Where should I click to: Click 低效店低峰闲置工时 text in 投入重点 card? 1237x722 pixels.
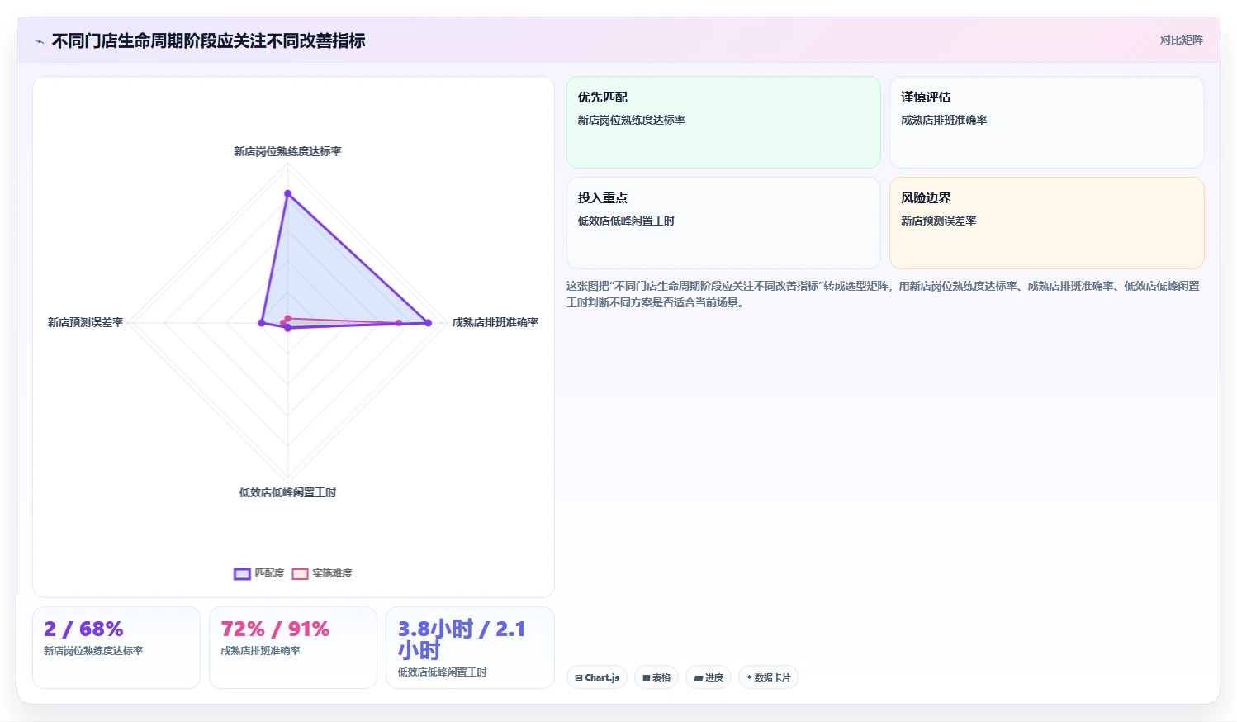pyautogui.click(x=626, y=221)
